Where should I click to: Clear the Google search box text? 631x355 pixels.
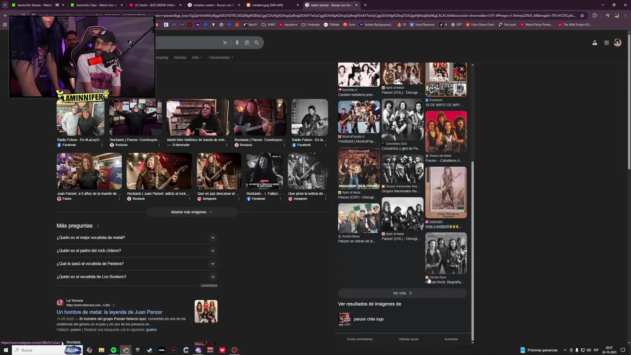pyautogui.click(x=225, y=43)
